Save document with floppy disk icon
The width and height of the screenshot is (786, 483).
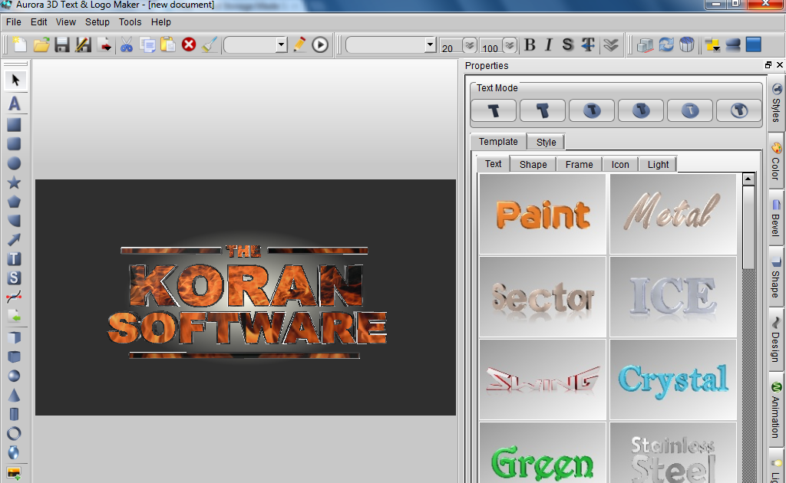pyautogui.click(x=62, y=44)
